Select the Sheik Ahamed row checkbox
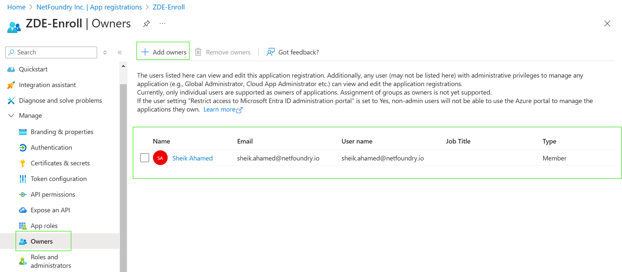 (144, 158)
